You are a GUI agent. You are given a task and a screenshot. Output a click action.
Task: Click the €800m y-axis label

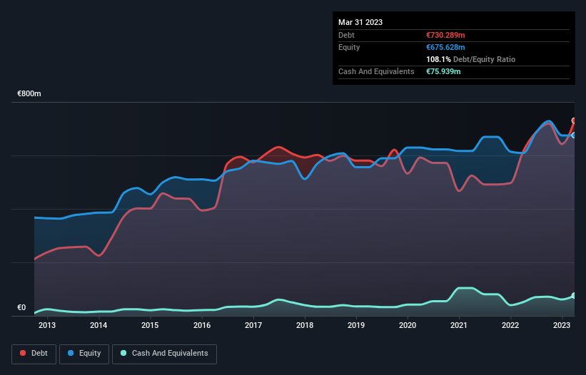point(29,93)
